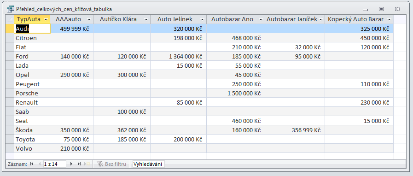The width and height of the screenshot is (413, 176).
Task: Select the 468 000 Kč cell
Action: [236, 38]
